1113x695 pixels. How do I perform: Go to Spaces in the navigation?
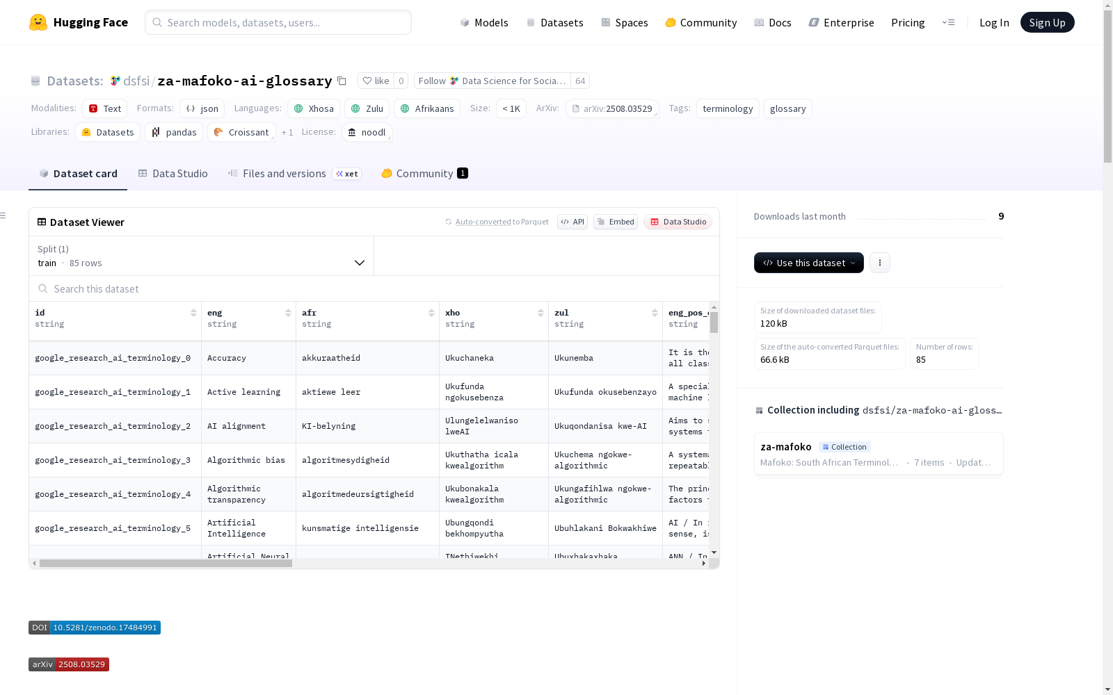(625, 22)
